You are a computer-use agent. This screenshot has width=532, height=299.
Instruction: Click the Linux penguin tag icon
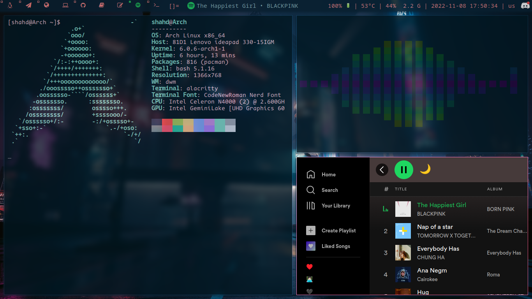(x=10, y=5)
